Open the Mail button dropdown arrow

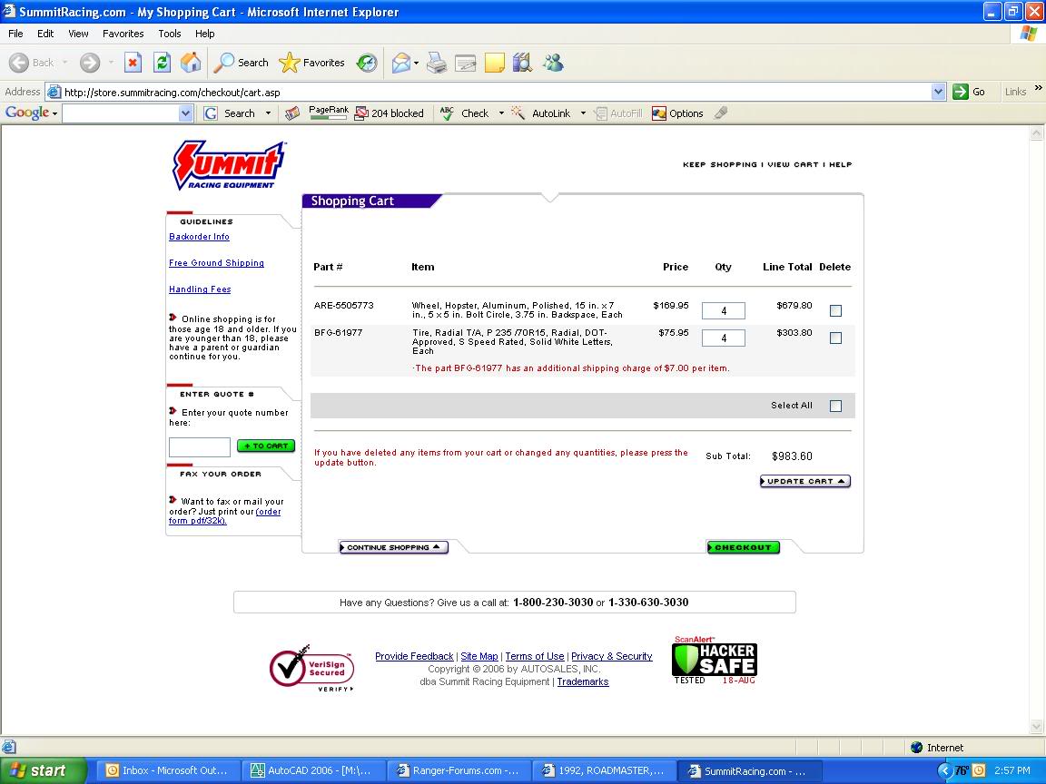pos(416,64)
